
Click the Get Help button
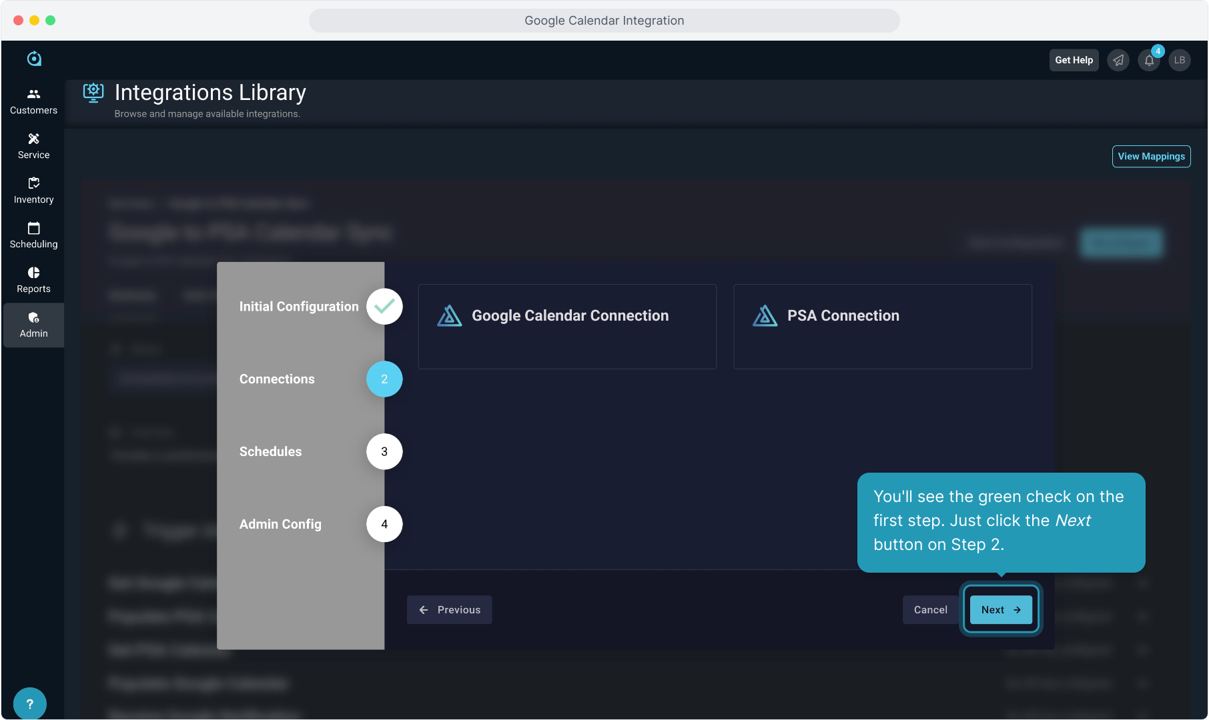tap(1074, 60)
